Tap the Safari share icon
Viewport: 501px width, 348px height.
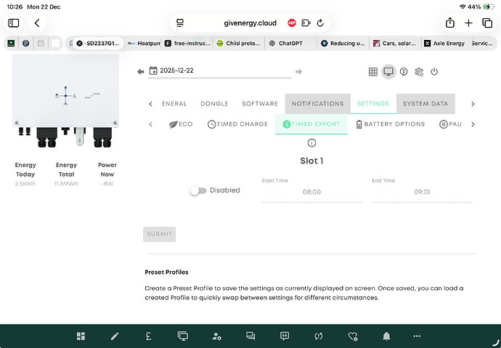tap(449, 23)
